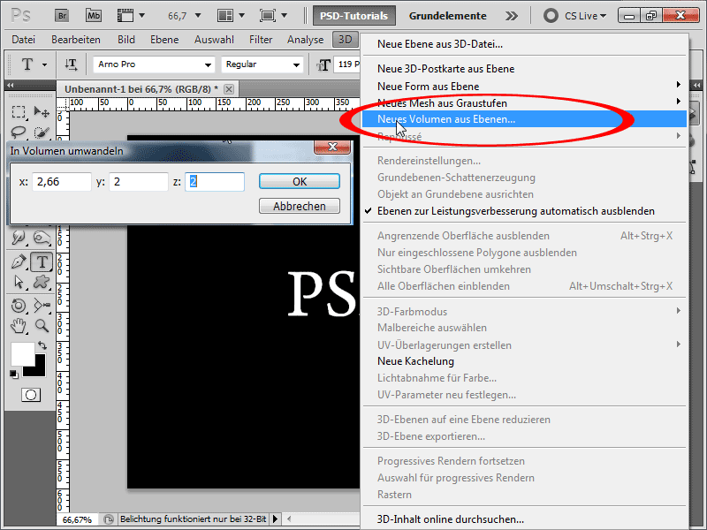The image size is (707, 530).
Task: Open the Bild menu
Action: click(x=126, y=40)
